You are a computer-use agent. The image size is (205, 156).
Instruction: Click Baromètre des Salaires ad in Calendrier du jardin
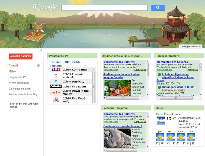(119, 114)
